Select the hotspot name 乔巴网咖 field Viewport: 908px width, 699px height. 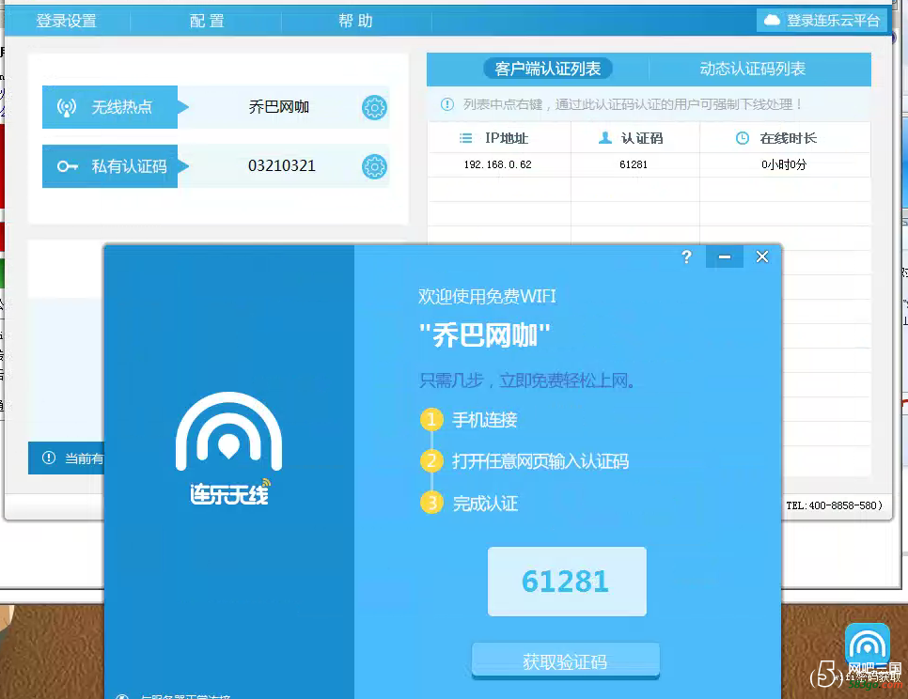click(278, 107)
